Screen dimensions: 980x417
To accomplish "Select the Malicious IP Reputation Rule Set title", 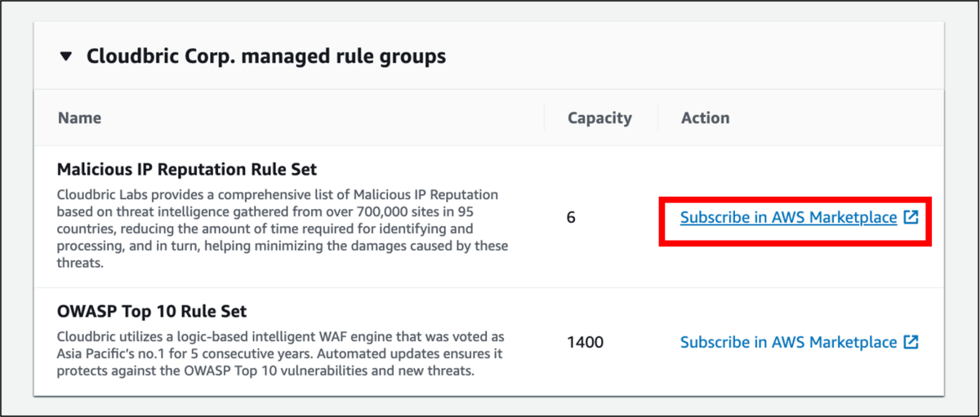I will click(187, 170).
